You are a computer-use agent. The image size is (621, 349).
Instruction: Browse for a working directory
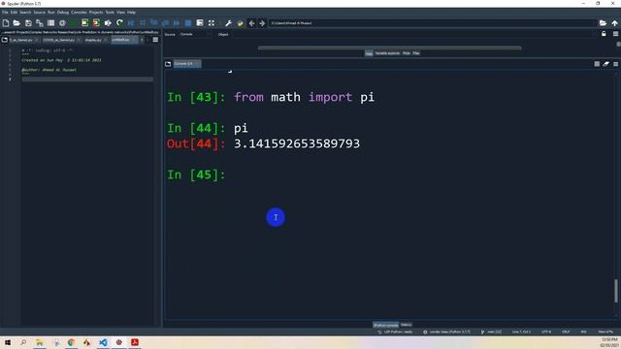(603, 23)
